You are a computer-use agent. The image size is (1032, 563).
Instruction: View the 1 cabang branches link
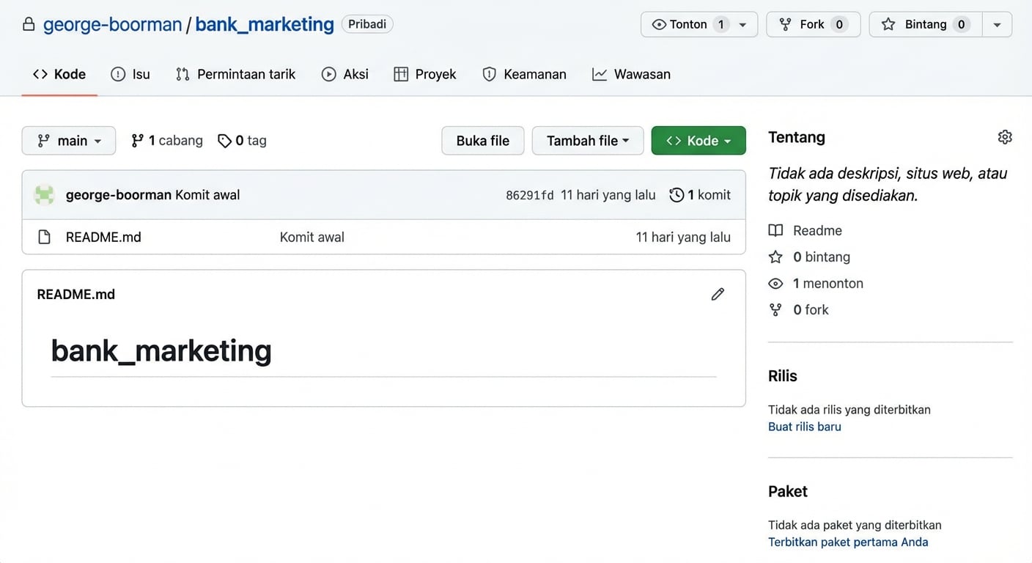(167, 141)
